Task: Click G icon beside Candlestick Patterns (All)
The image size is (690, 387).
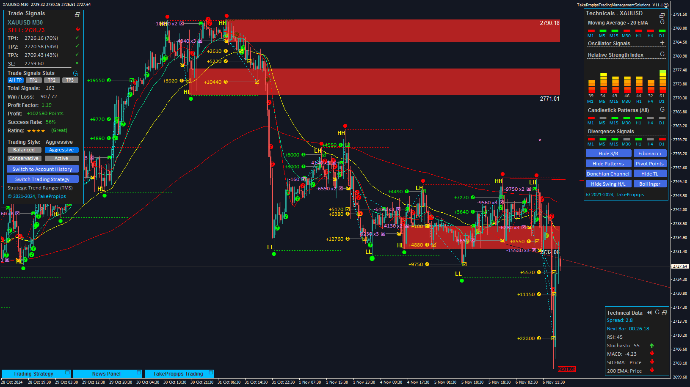Action: pyautogui.click(x=662, y=110)
